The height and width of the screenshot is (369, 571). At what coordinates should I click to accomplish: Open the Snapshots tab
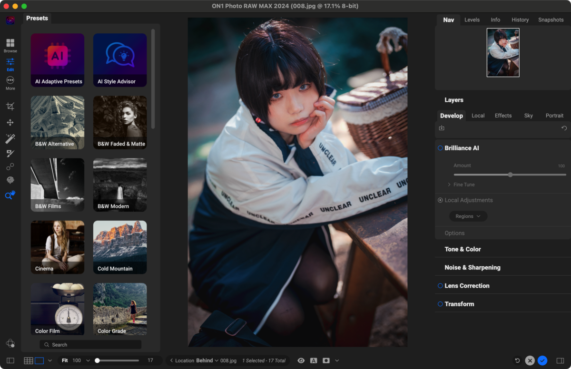tap(551, 20)
